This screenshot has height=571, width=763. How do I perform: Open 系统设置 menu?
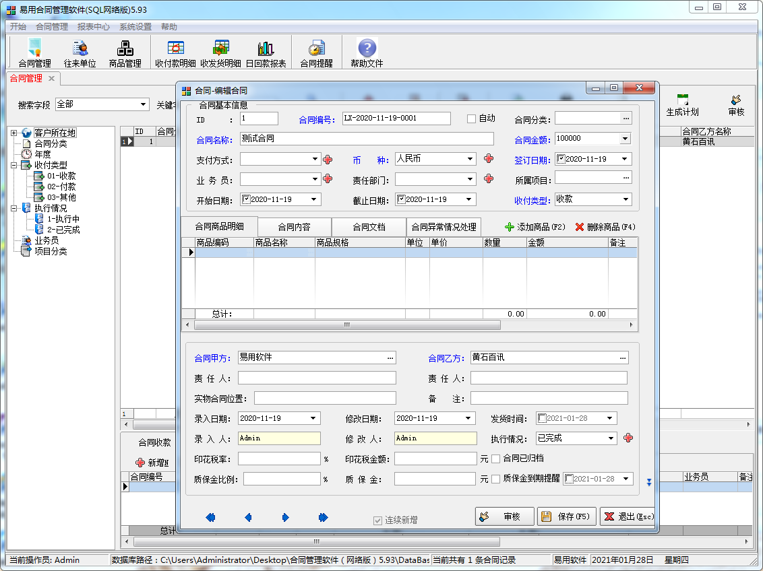pos(135,27)
